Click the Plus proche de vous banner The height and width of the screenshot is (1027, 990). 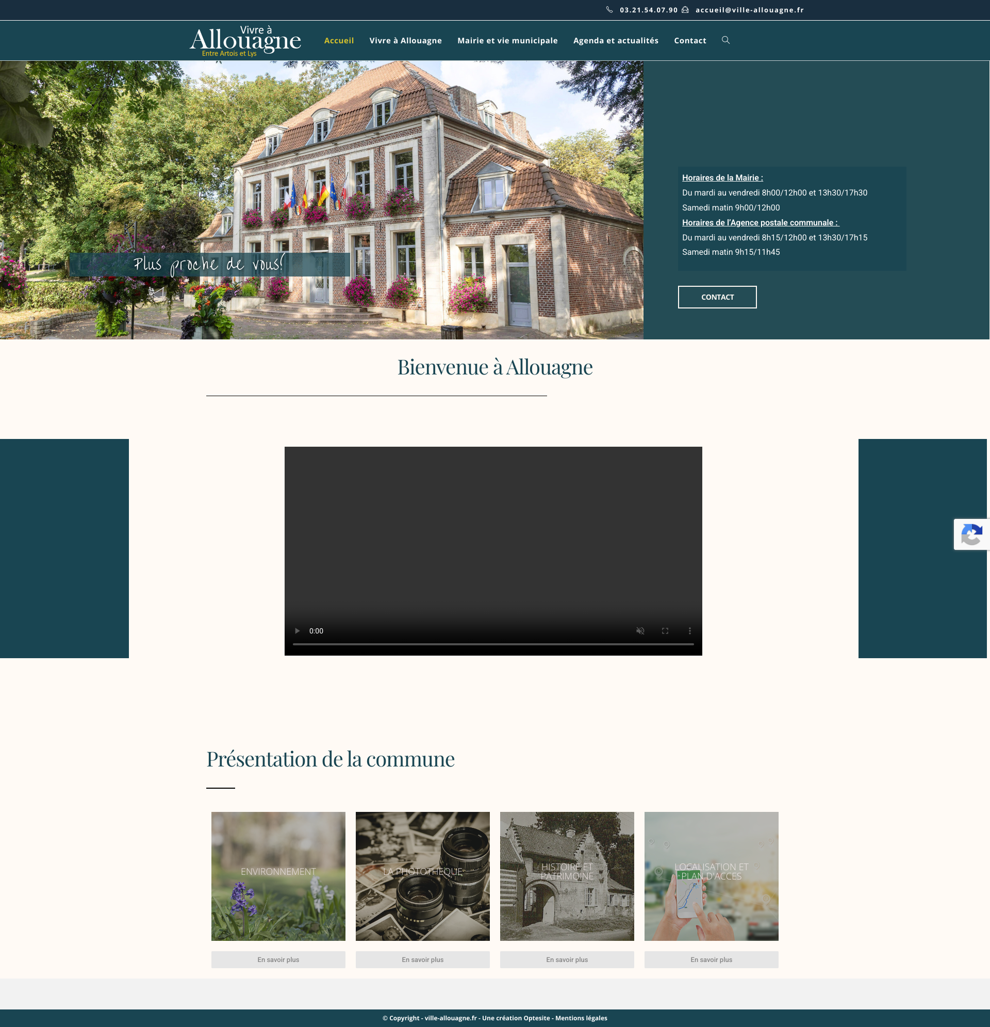click(x=209, y=264)
